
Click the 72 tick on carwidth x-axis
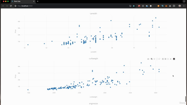click(x=156, y=48)
